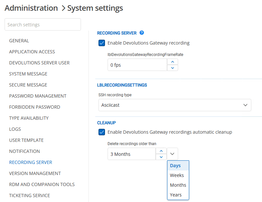
Task: Disable automatic cleanup of Gateway recordings
Action: coord(102,132)
